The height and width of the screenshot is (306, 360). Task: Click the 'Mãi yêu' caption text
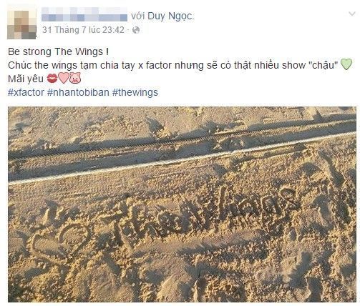pos(26,79)
